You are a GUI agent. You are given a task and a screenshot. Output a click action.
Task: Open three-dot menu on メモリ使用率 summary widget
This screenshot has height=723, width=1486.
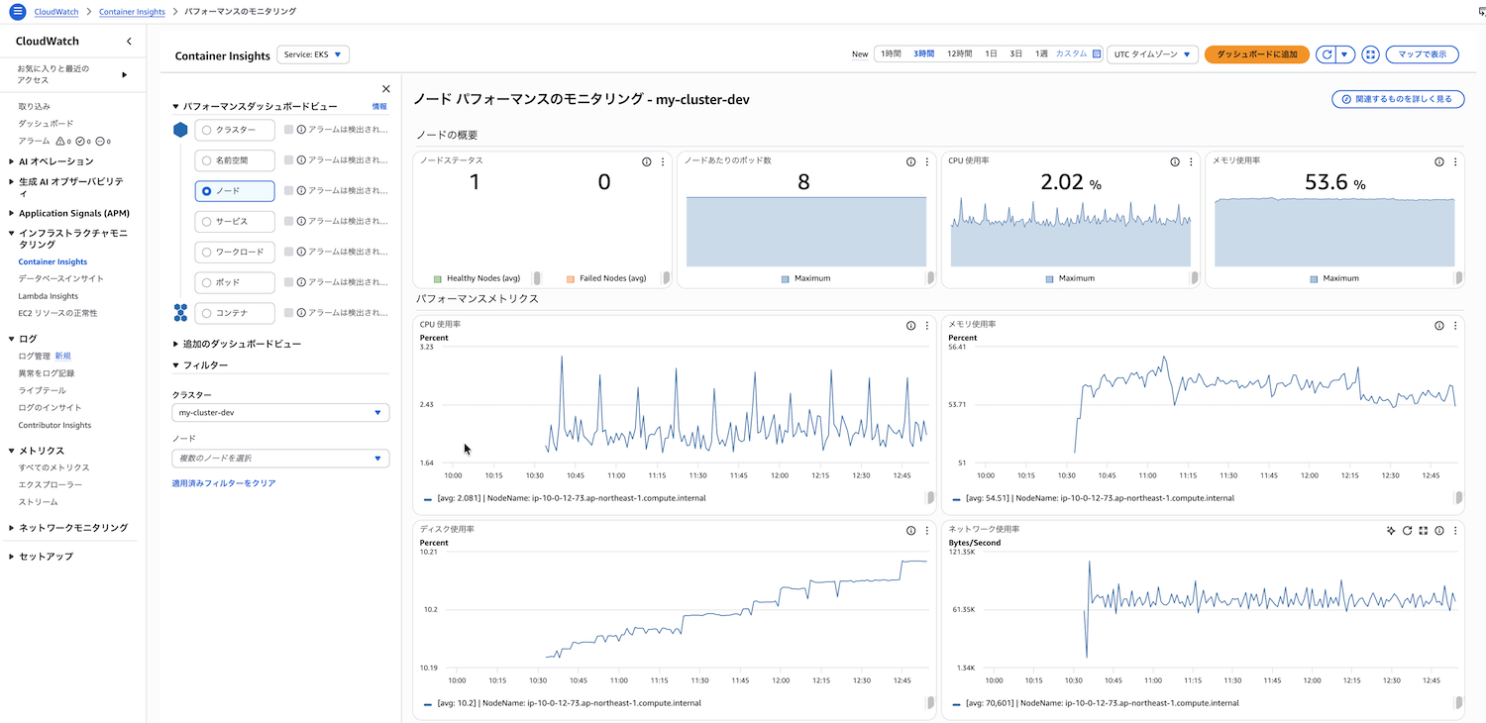coord(1455,161)
